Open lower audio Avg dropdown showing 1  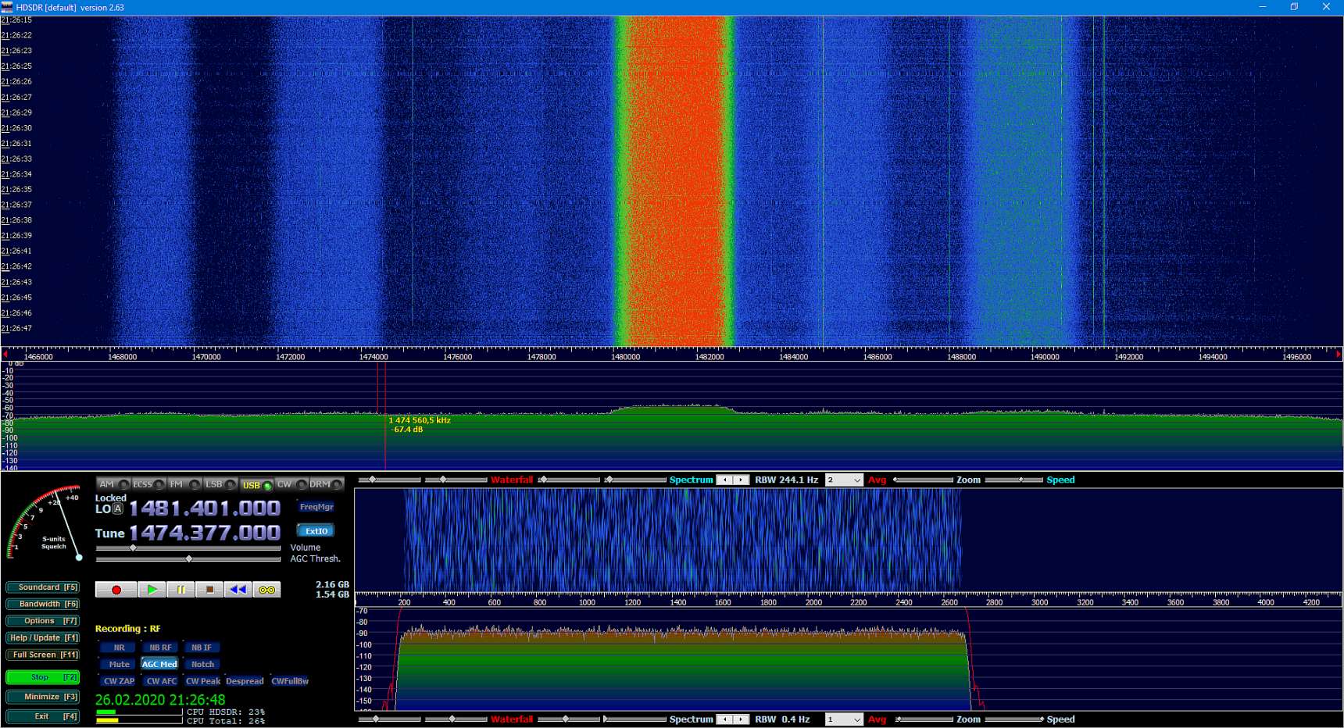[x=844, y=719]
